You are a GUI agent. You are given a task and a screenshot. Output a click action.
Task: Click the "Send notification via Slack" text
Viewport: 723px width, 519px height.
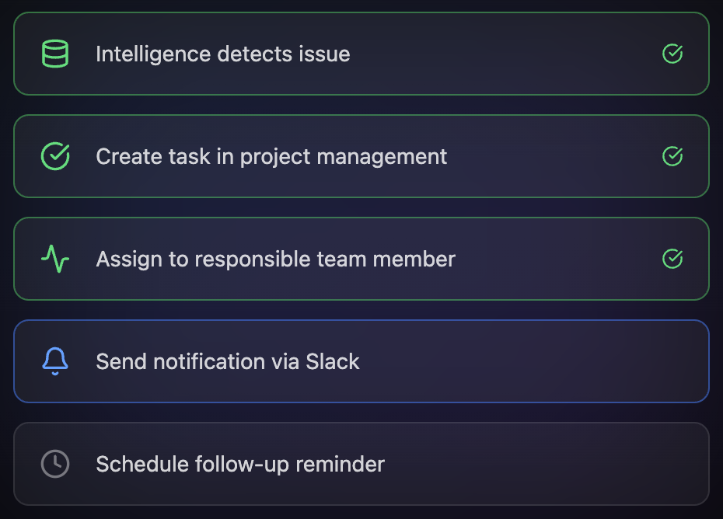coord(228,362)
